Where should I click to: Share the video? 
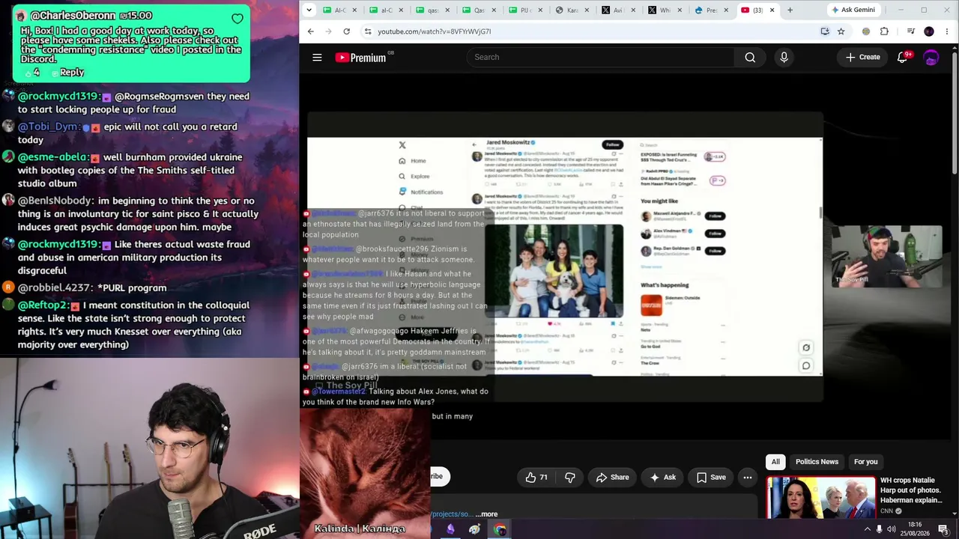tap(612, 477)
